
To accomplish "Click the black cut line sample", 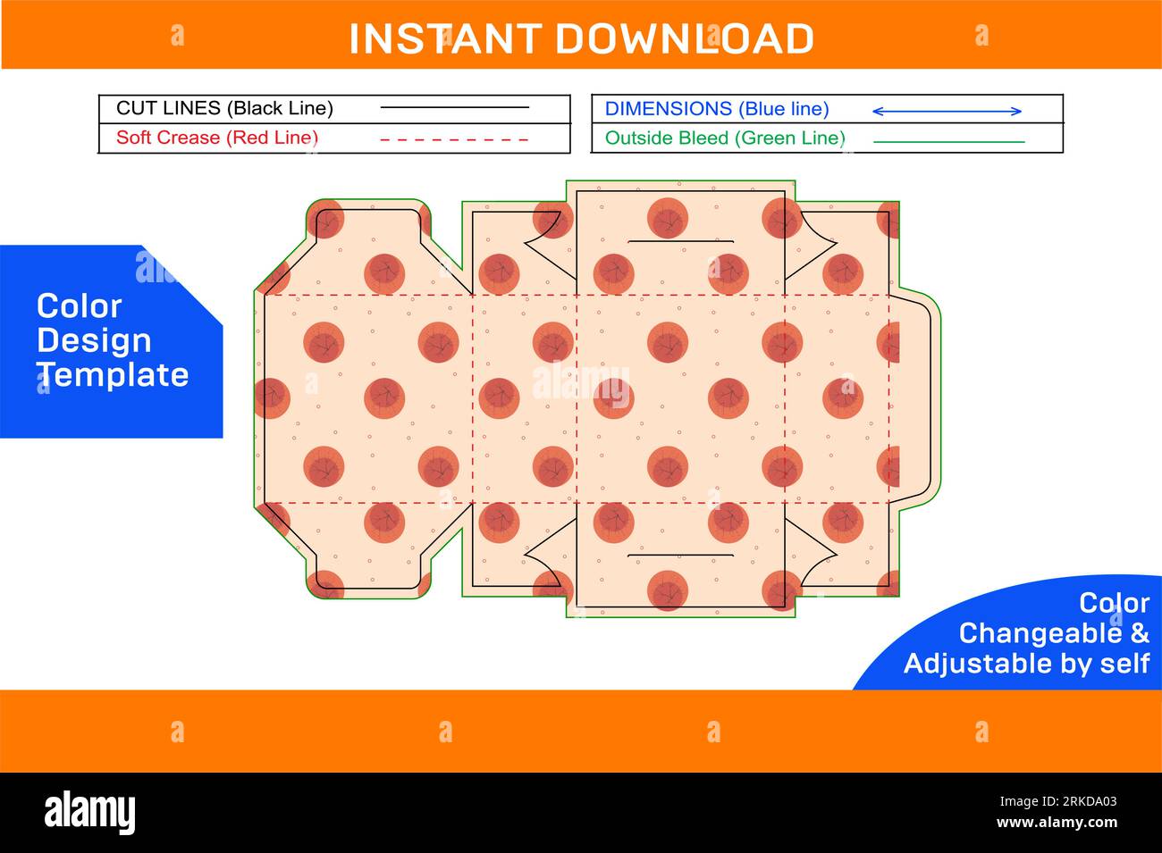I will click(455, 108).
